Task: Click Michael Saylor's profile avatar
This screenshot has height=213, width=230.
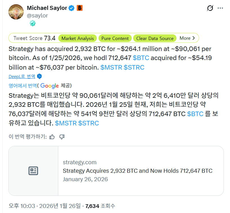Action: tap(16, 12)
